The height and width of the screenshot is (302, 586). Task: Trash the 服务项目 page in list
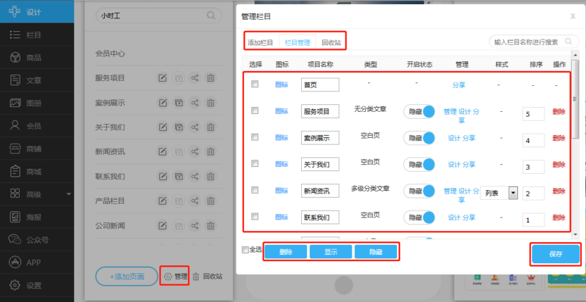point(211,78)
